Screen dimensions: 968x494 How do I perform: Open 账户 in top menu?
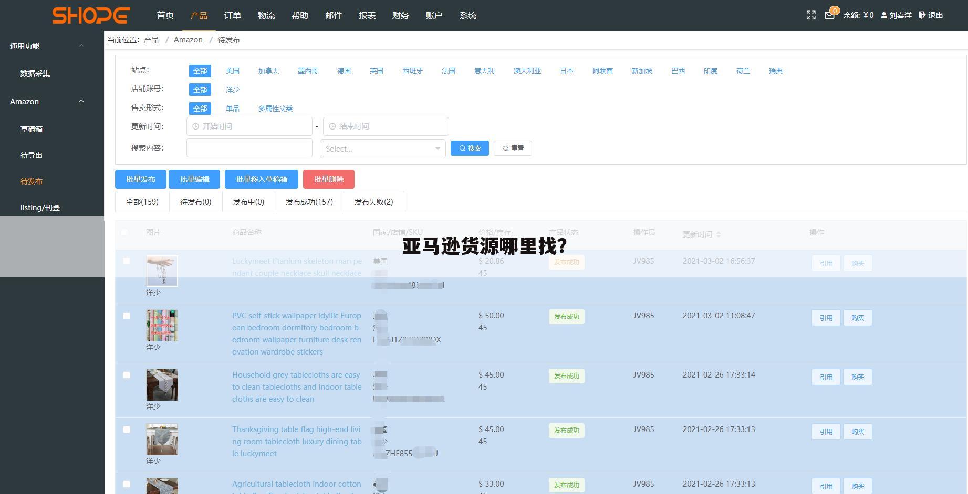[434, 15]
